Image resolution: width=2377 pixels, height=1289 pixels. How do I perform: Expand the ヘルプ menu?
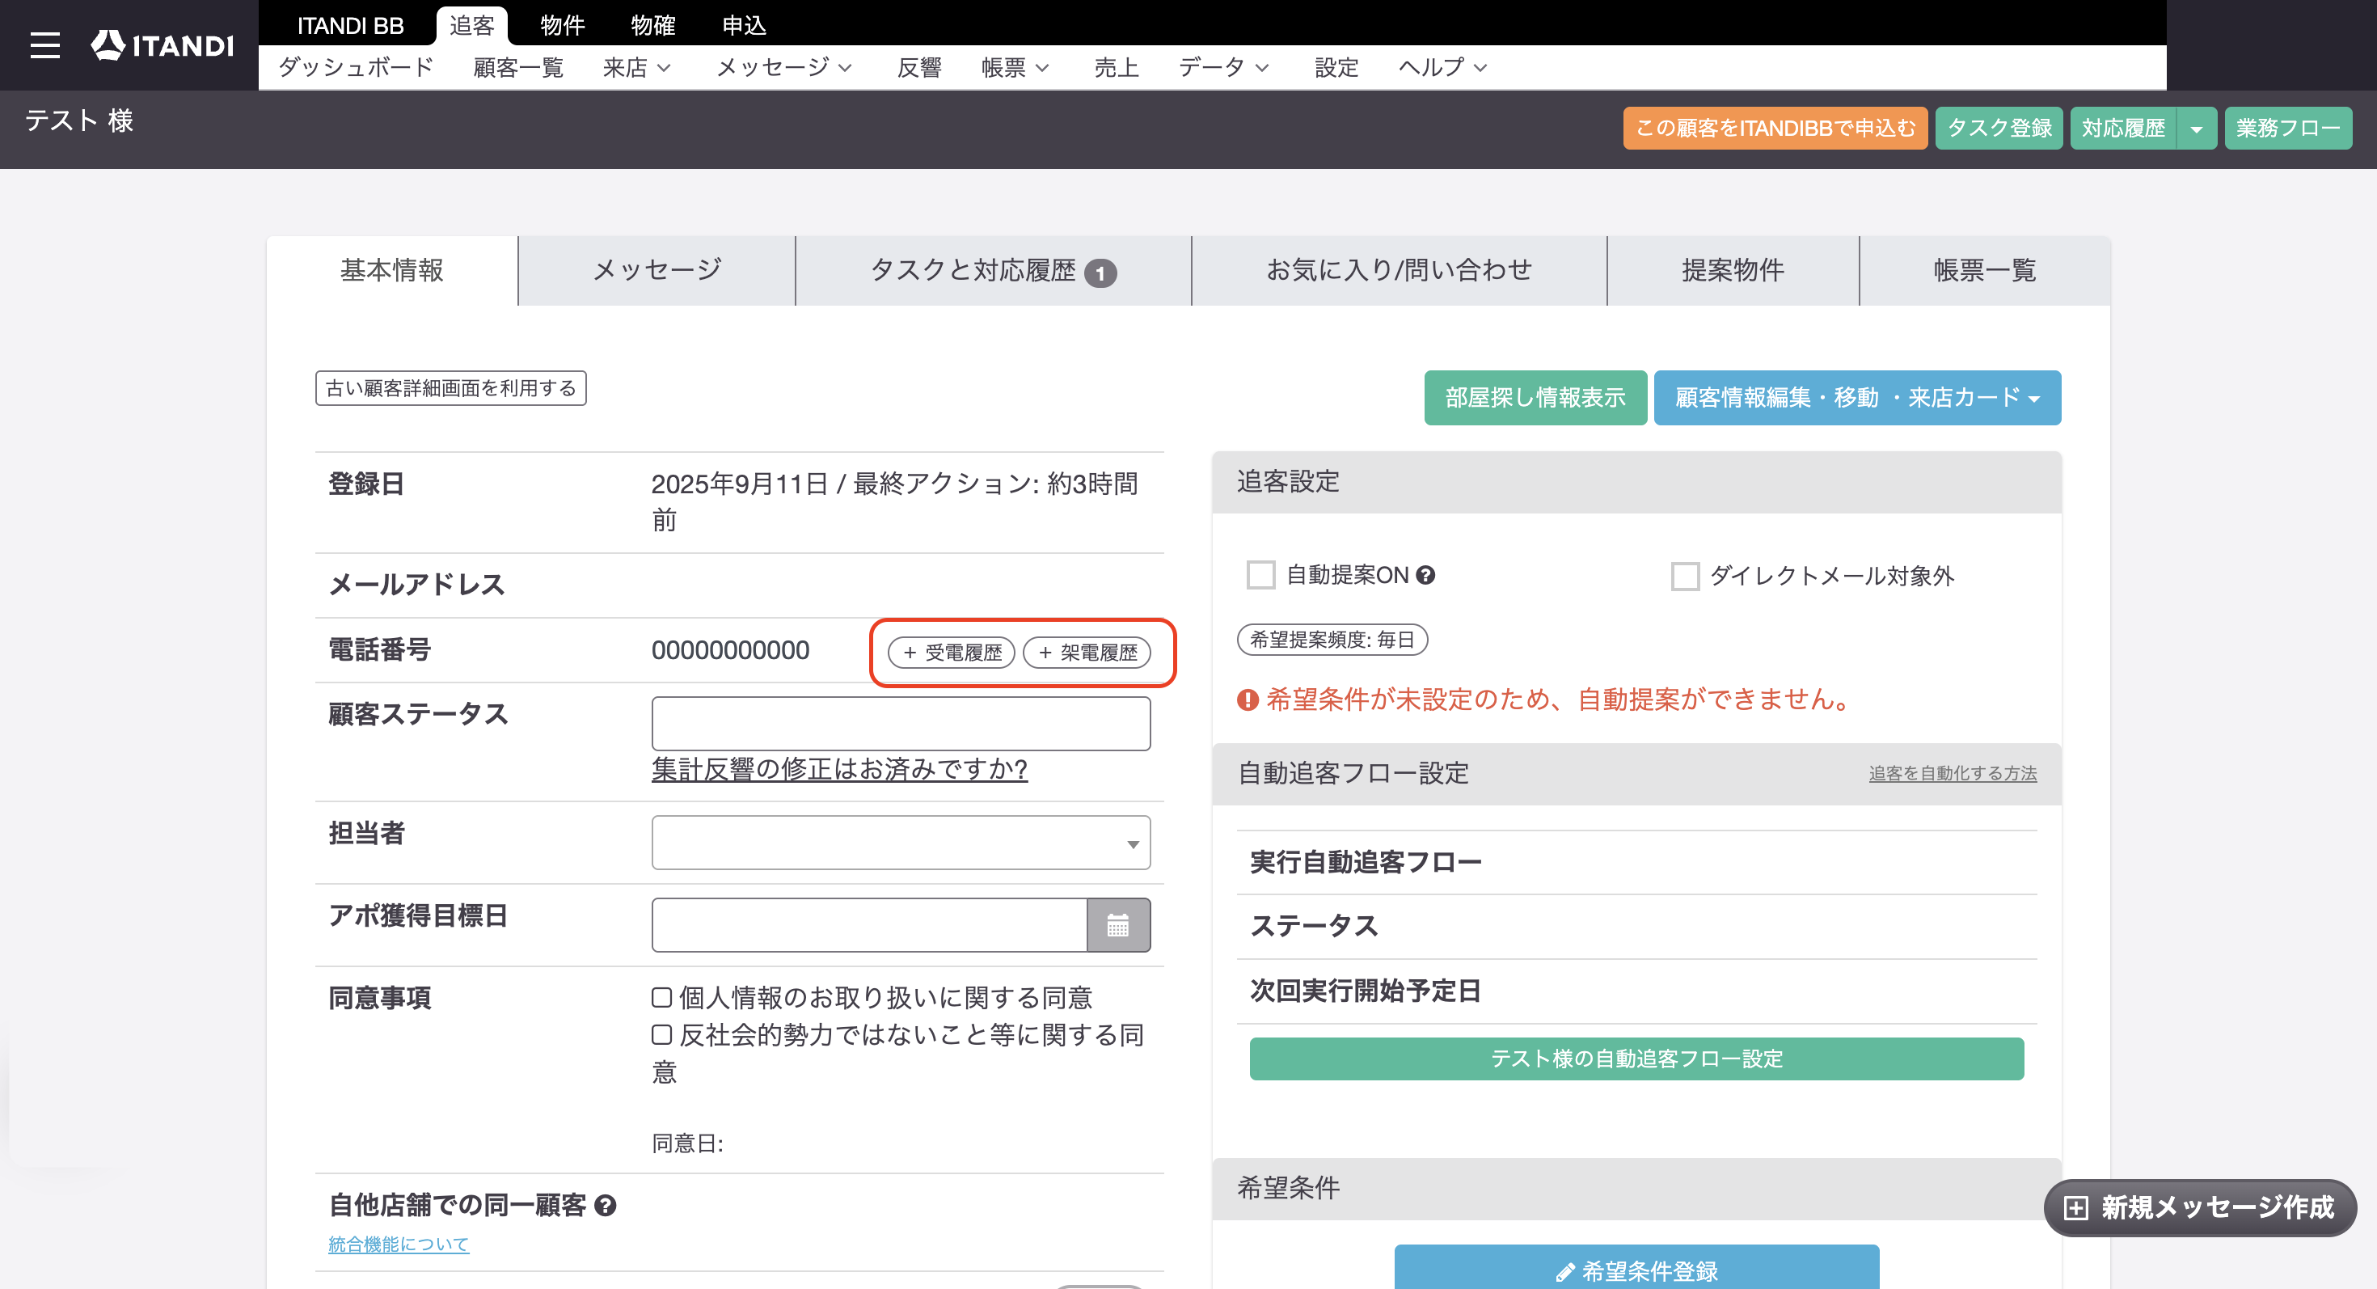pyautogui.click(x=1443, y=67)
